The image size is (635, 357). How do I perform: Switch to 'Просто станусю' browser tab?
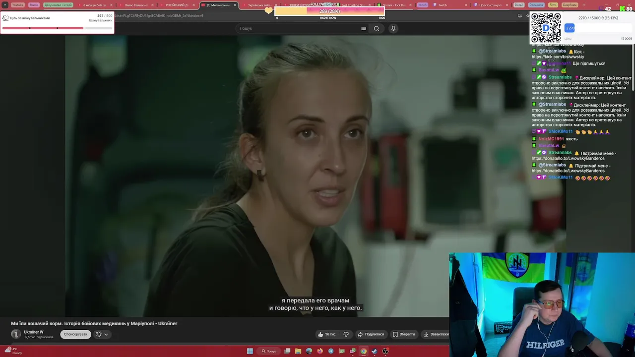(490, 5)
